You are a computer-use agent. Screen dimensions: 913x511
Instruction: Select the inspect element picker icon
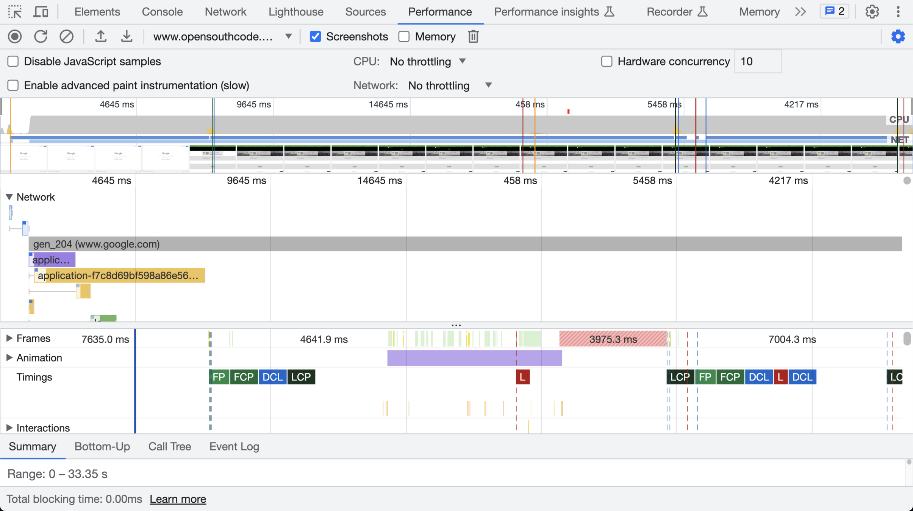coord(15,12)
